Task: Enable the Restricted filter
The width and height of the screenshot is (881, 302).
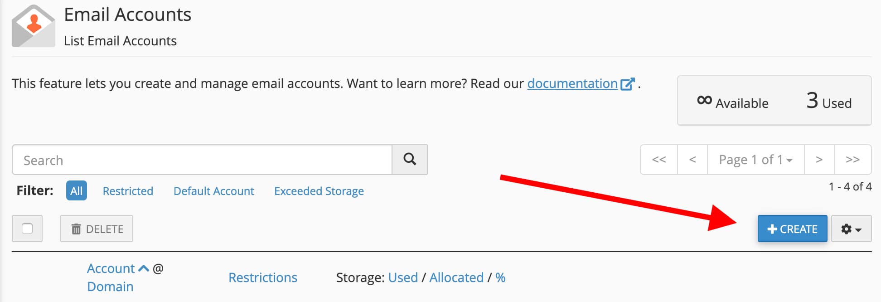Action: click(x=128, y=190)
